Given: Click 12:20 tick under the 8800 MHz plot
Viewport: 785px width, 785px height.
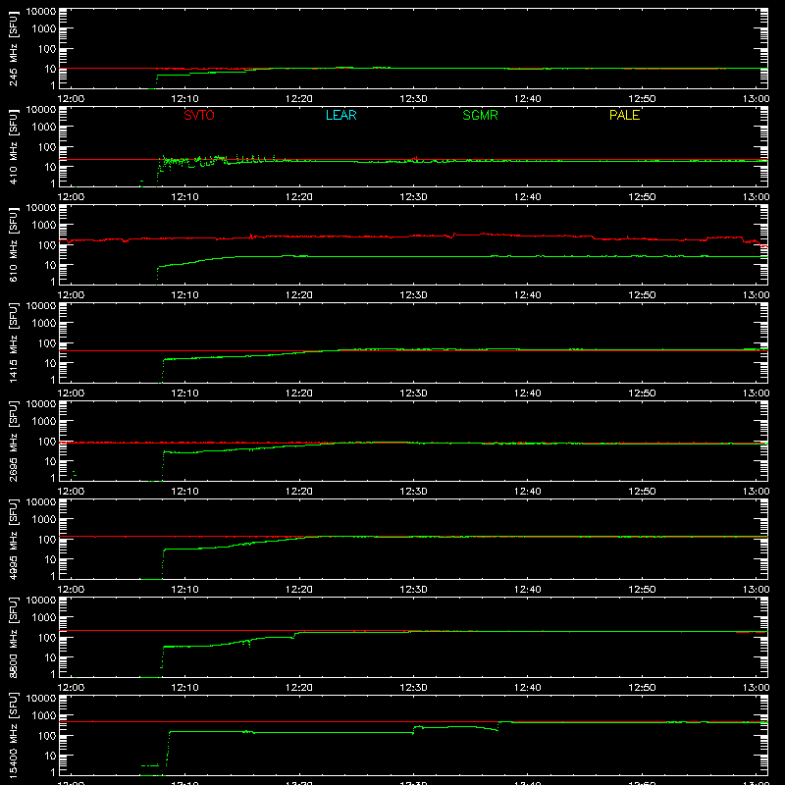Looking at the screenshot, I should pyautogui.click(x=299, y=688).
